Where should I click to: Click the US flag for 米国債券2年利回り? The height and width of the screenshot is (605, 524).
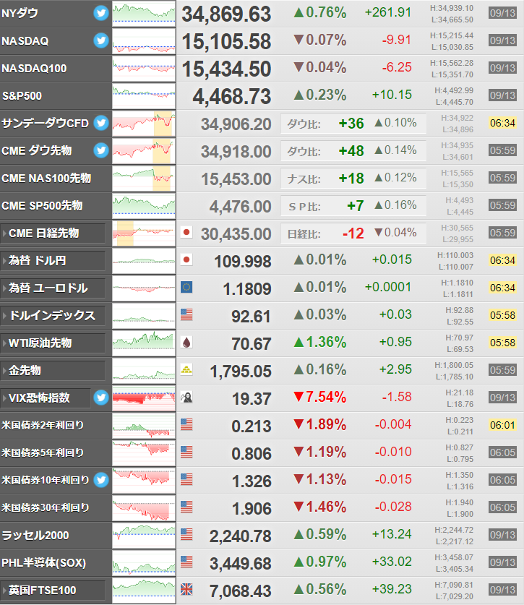(x=186, y=425)
